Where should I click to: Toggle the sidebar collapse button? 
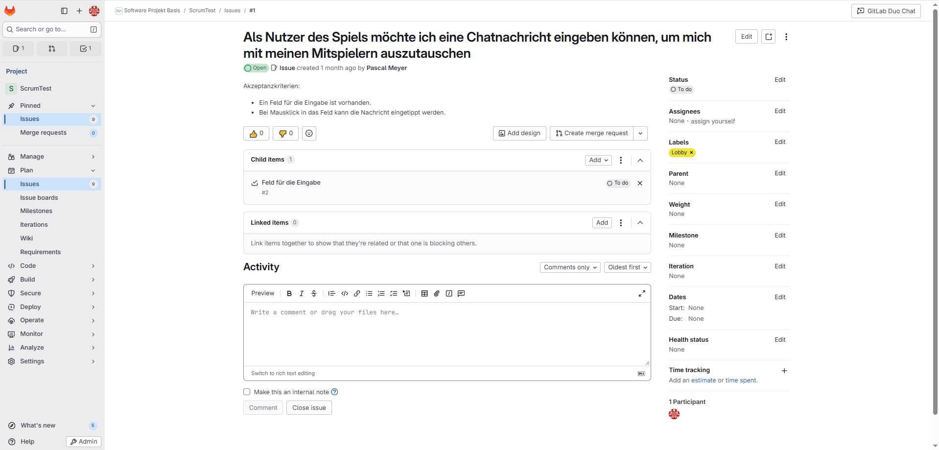(x=64, y=11)
